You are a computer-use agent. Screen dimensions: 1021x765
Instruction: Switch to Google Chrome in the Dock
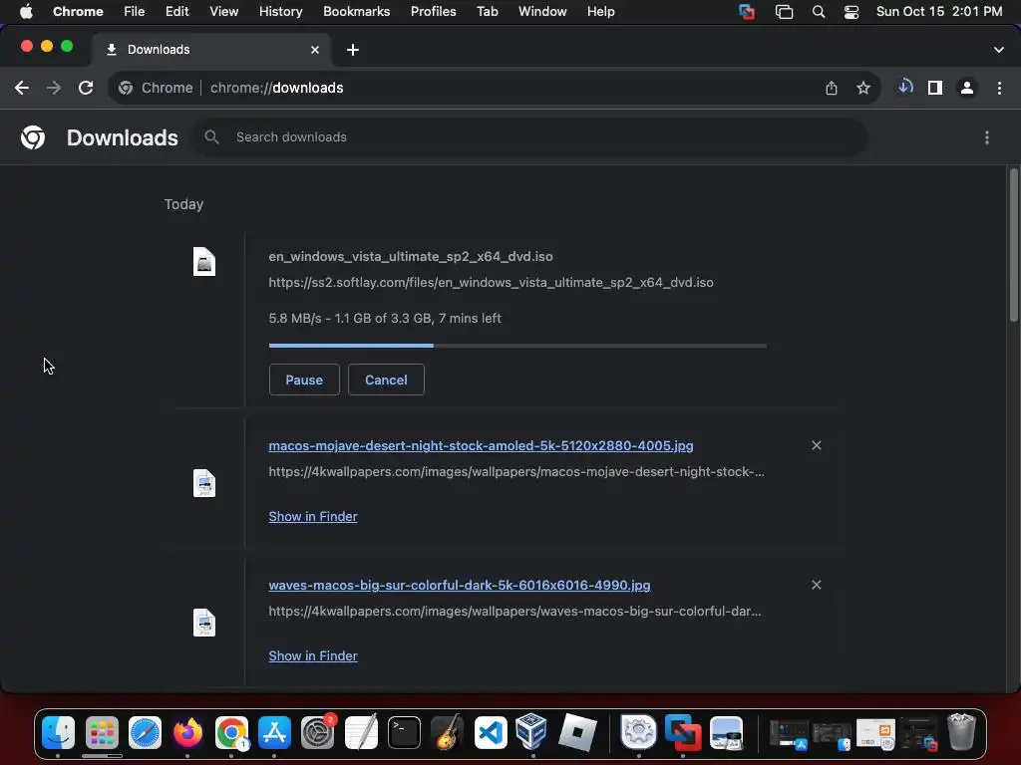231,732
